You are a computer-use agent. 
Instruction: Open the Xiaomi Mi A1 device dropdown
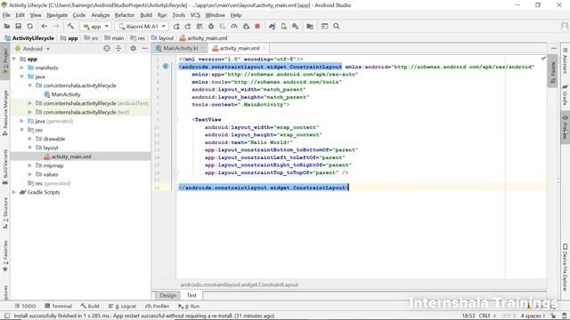pyautogui.click(x=142, y=27)
